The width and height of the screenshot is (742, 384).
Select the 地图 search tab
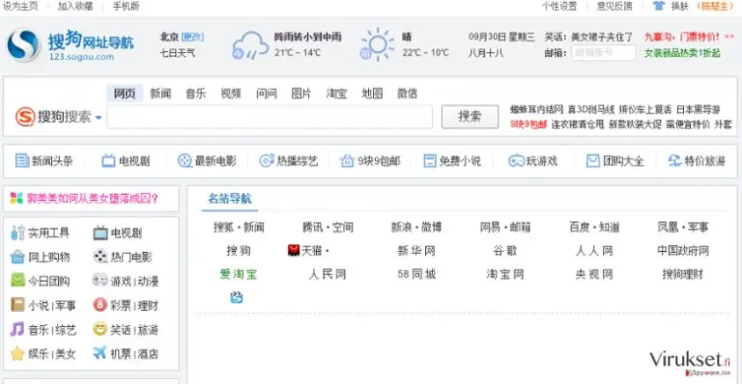click(372, 94)
